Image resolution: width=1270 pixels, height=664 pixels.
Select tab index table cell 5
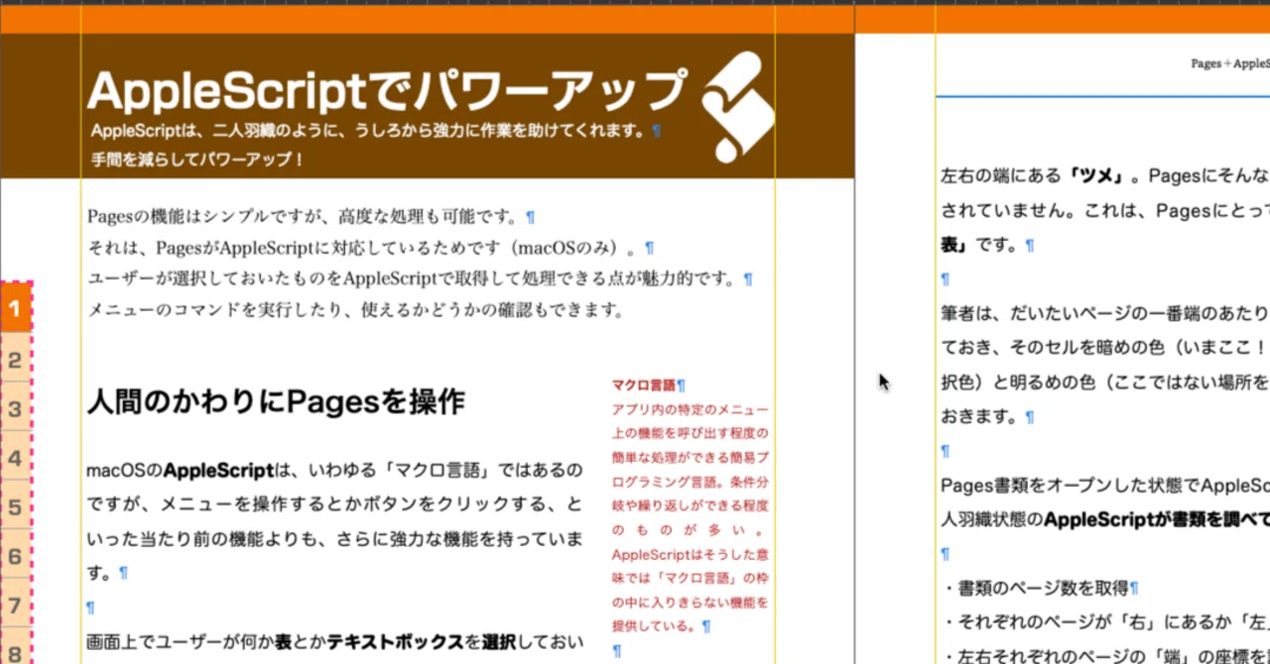click(16, 507)
